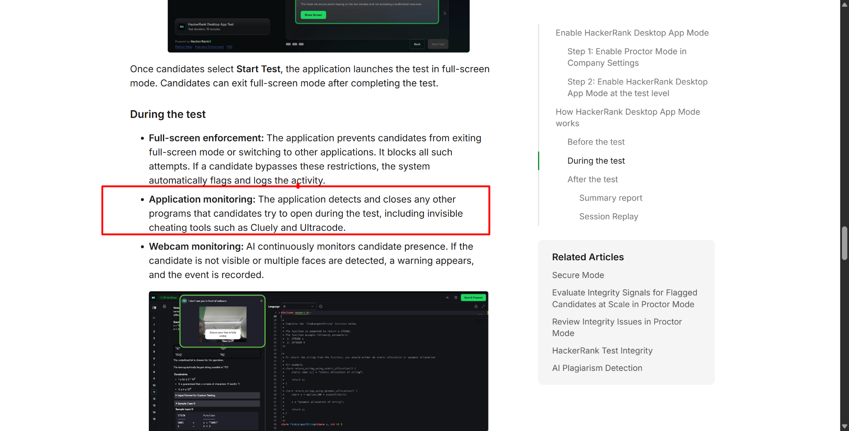Toggle the sidebar panel icon in the test screenshot
Image resolution: width=849 pixels, height=431 pixels.
pyautogui.click(x=154, y=308)
